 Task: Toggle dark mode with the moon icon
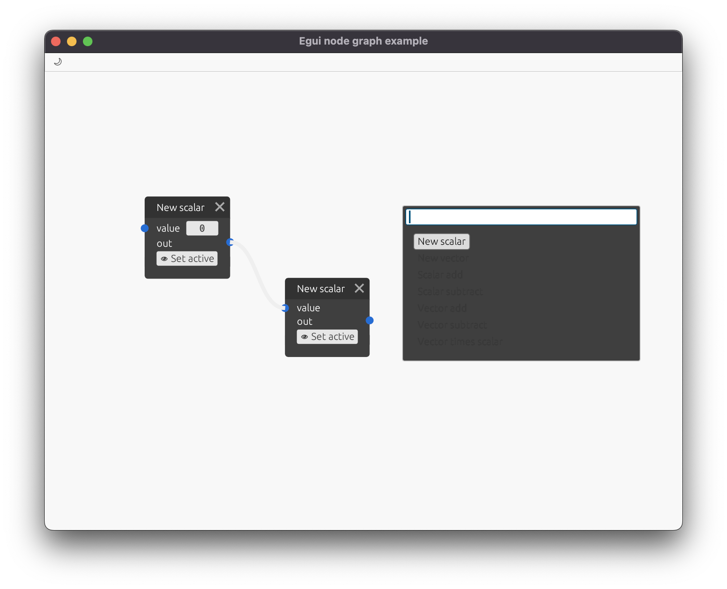tap(58, 62)
